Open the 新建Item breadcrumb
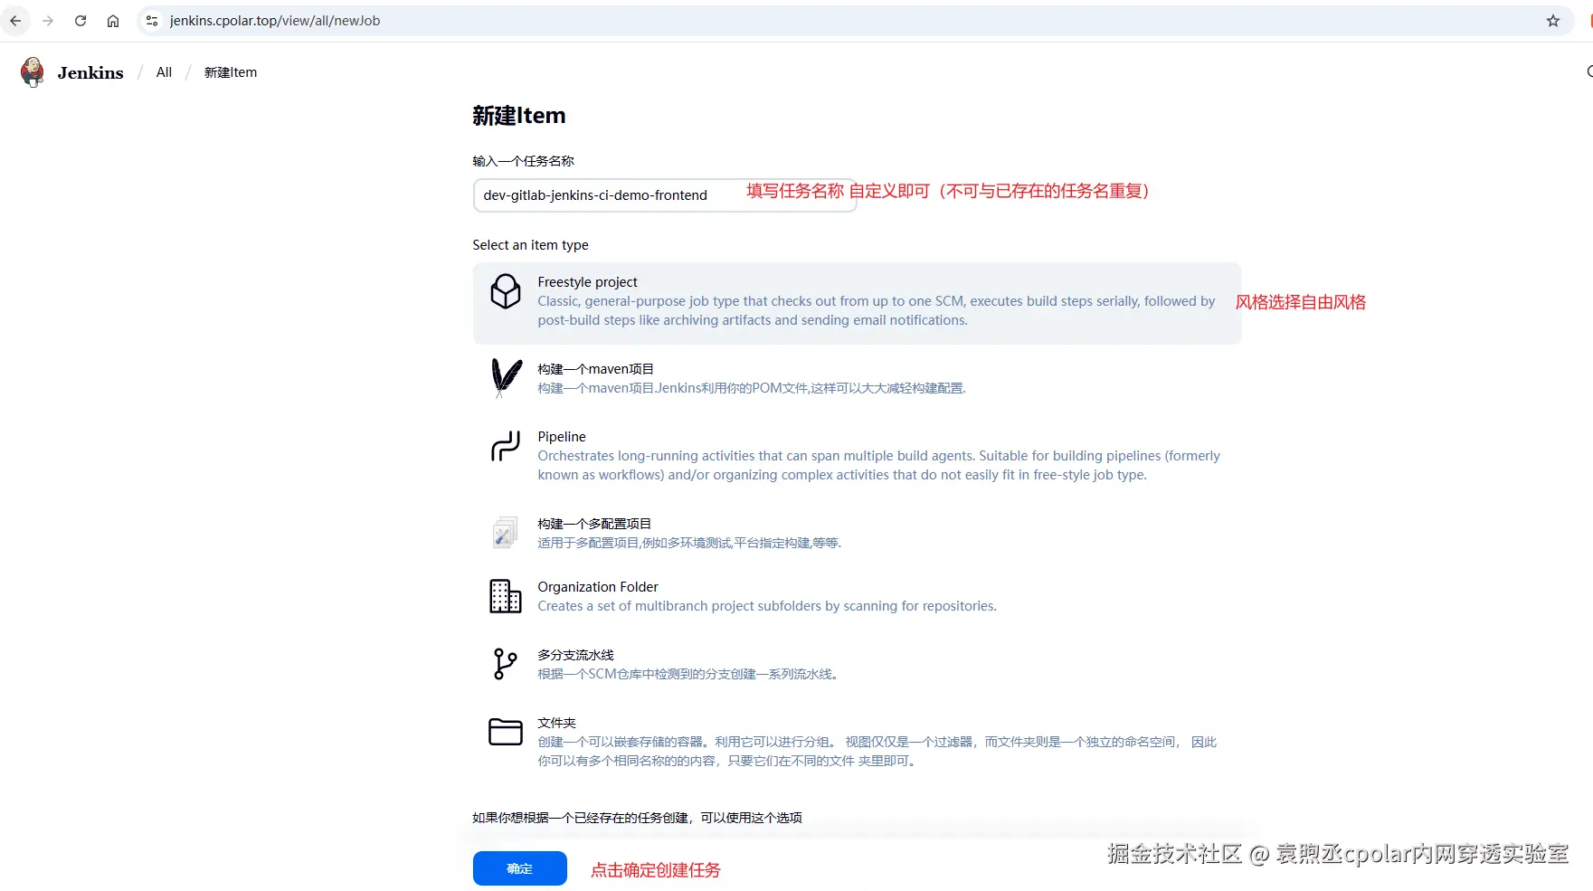The width and height of the screenshot is (1593, 891). click(231, 72)
